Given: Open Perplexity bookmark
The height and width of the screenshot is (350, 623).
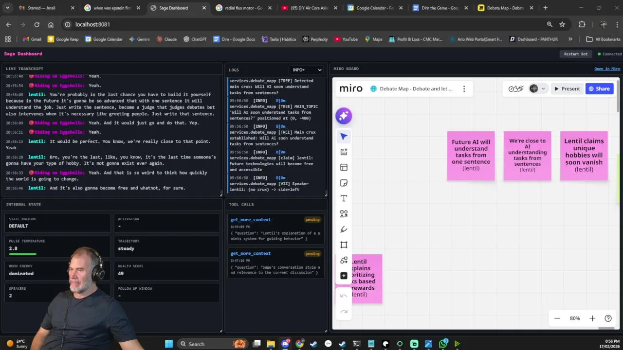Looking at the screenshot, I should click(315, 39).
